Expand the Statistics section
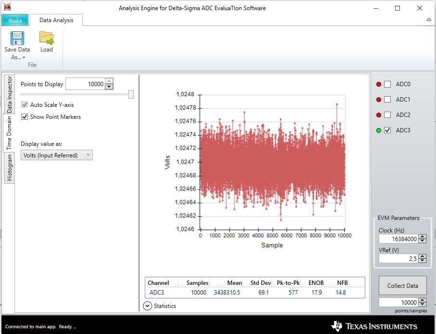Screen dimensions: 436x334 click(x=147, y=306)
